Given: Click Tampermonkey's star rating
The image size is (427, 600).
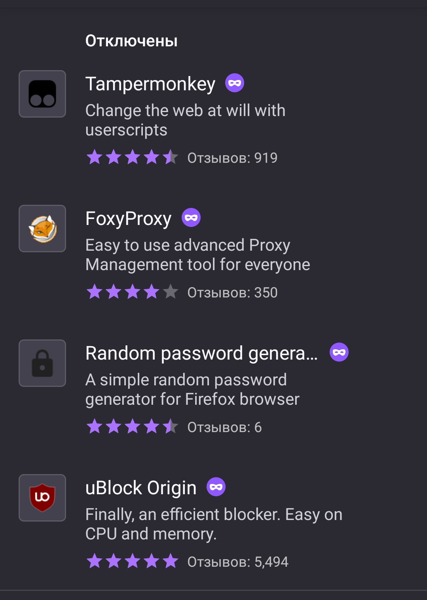Looking at the screenshot, I should point(132,158).
